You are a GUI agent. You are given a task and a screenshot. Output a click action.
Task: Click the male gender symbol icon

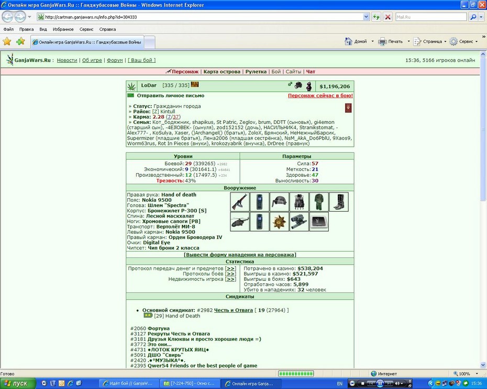pos(290,84)
